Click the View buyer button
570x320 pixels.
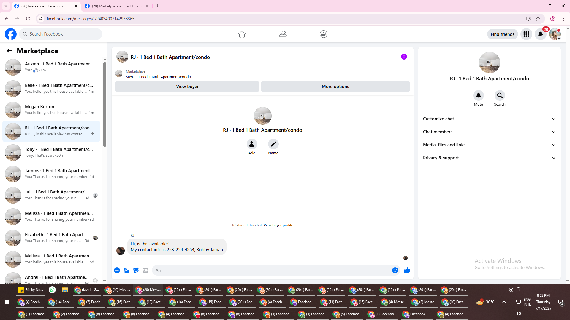[187, 87]
